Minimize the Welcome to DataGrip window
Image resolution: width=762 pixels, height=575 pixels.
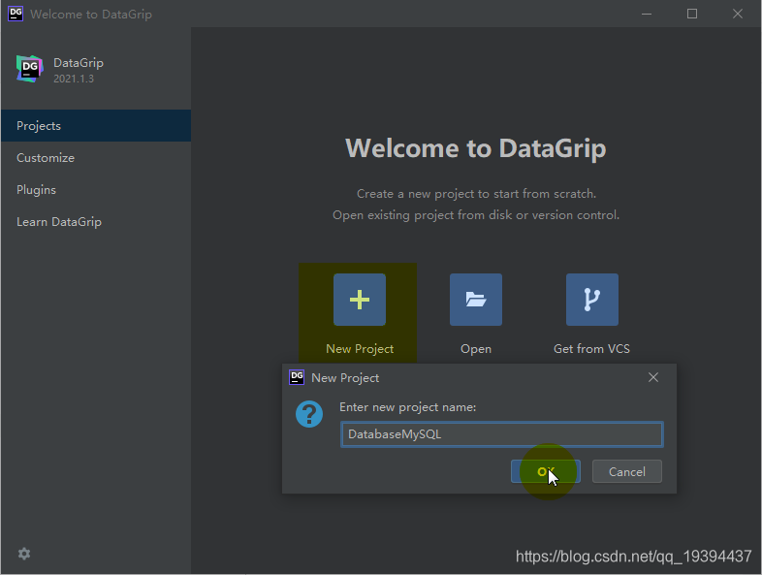(647, 14)
